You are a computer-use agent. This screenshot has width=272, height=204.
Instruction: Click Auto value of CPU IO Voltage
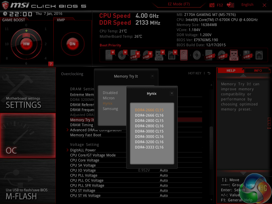click(x=164, y=170)
